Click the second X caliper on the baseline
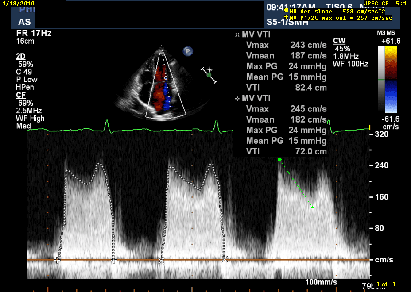This screenshot has height=292, width=411. (224, 259)
